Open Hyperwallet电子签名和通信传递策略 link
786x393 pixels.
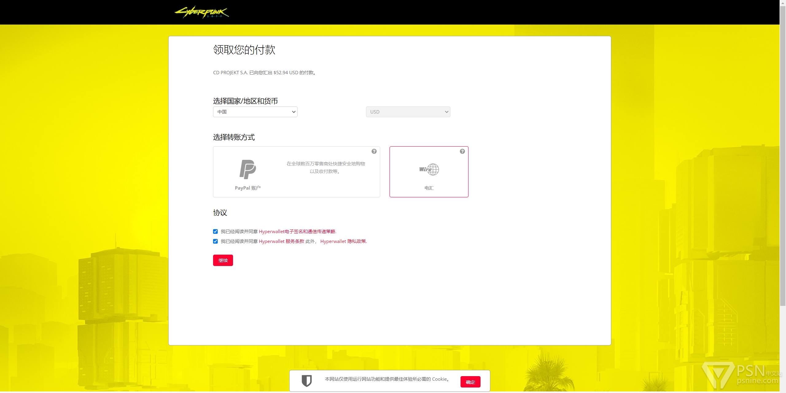[297, 232]
